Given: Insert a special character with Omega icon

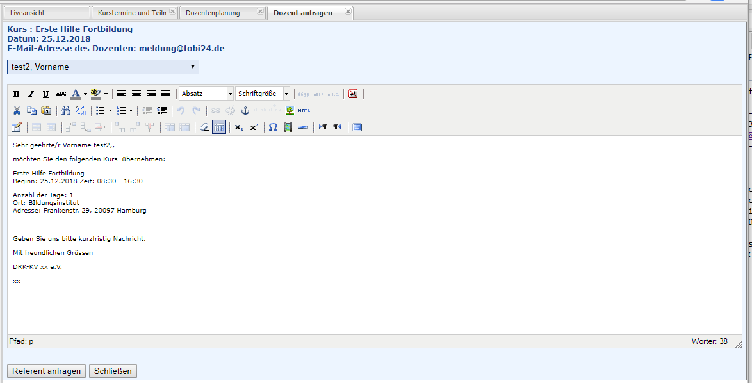Looking at the screenshot, I should [273, 127].
